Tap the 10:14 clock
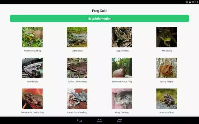Screen dimensions: 199x124 click(195, 2)
